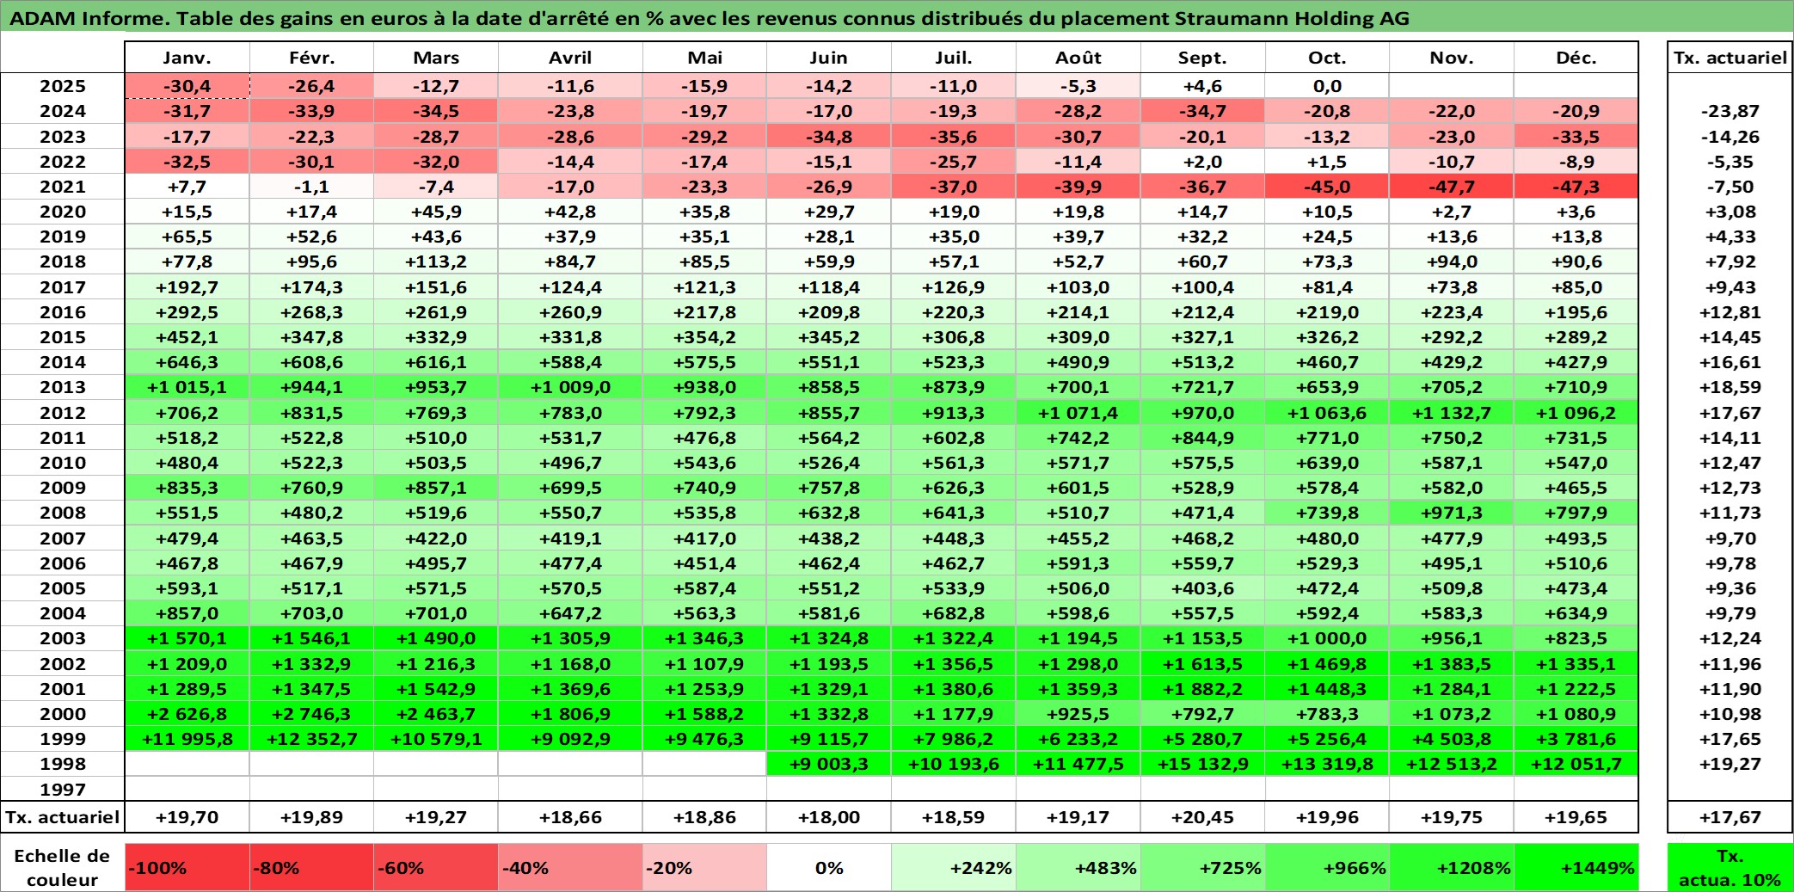The height and width of the screenshot is (892, 1794).
Task: Select the 0% color scale swatch
Action: click(828, 867)
